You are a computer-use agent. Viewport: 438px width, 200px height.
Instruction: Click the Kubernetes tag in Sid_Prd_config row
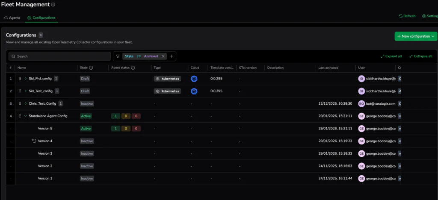pos(167,79)
